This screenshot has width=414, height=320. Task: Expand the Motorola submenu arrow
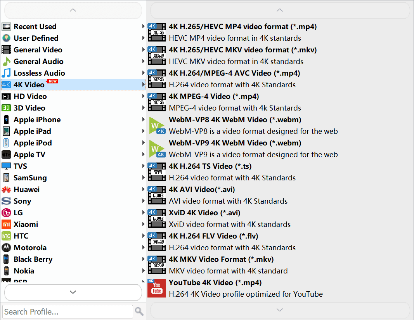tap(144, 247)
